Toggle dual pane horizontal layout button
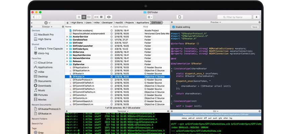 pyautogui.click(x=96, y=17)
